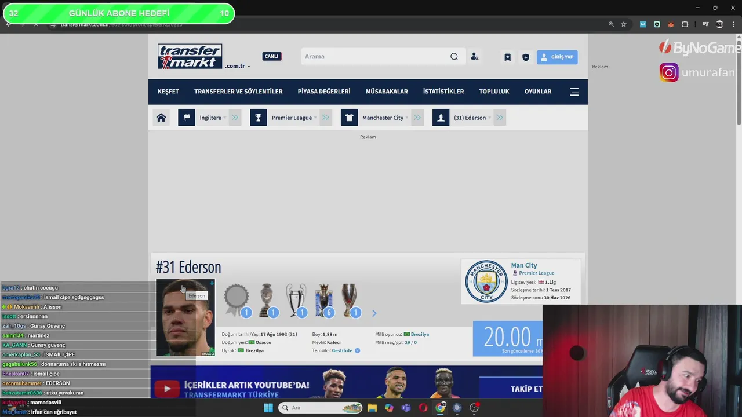Open PİYASA DEĞERLERİ menu
The height and width of the screenshot is (417, 742).
324,92
